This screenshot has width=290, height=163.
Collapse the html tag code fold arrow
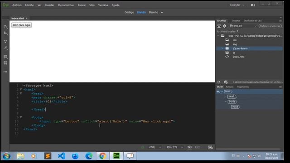pyautogui.click(x=21, y=90)
